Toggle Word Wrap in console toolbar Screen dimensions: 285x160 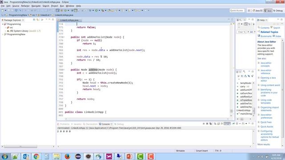point(222,124)
